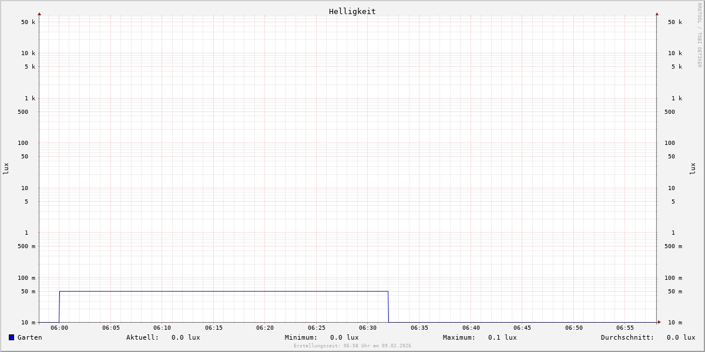Click the 06:40 time axis label
Image resolution: width=705 pixels, height=352 pixels.
pos(471,328)
